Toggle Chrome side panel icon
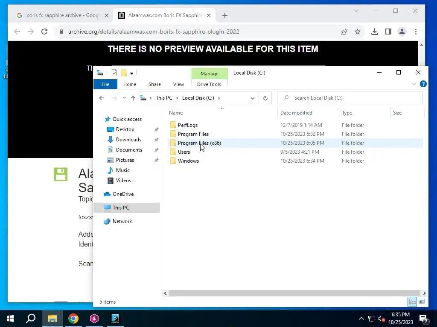 [x=388, y=32]
